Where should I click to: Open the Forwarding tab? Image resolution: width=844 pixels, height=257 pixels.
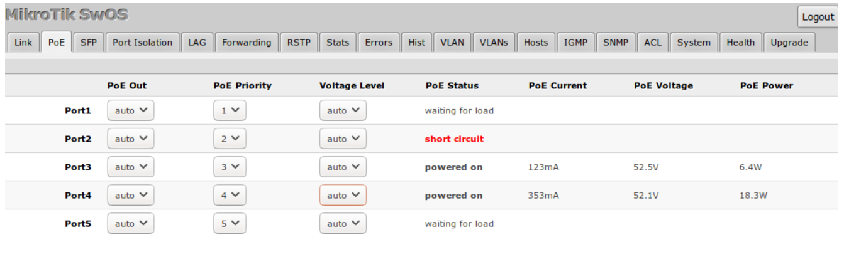pos(247,43)
